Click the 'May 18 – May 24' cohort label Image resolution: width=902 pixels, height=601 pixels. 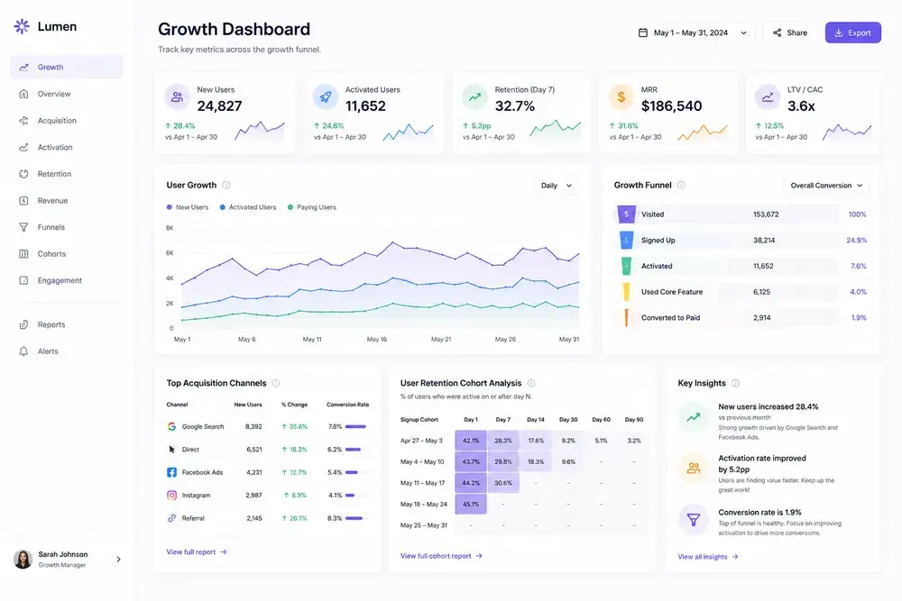coord(423,505)
